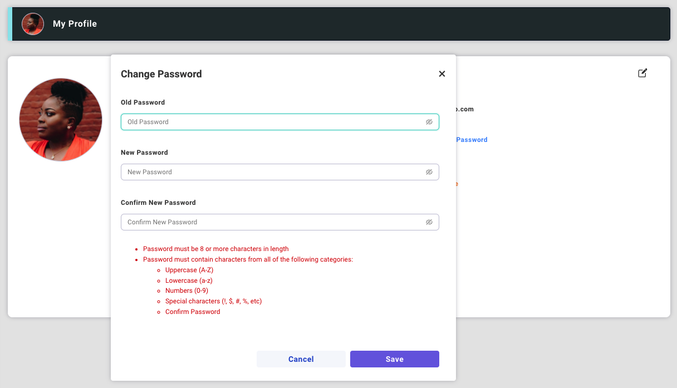Click the New Password field label
Image resolution: width=677 pixels, height=388 pixels.
tap(144, 153)
